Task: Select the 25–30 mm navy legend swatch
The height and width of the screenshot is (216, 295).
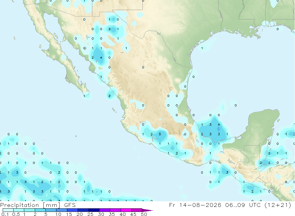Action: tap(94, 210)
